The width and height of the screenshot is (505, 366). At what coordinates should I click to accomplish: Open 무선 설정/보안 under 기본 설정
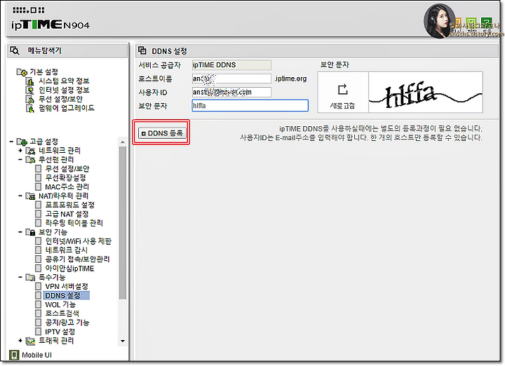(x=60, y=99)
